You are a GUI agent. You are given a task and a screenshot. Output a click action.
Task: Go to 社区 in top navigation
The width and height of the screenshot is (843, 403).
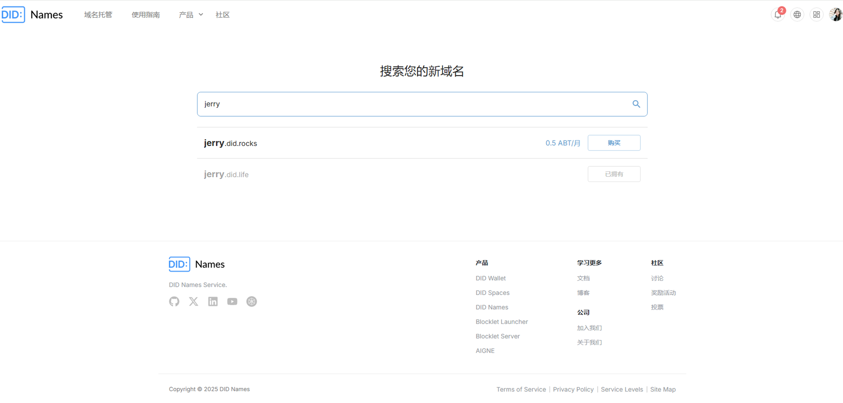pyautogui.click(x=223, y=15)
